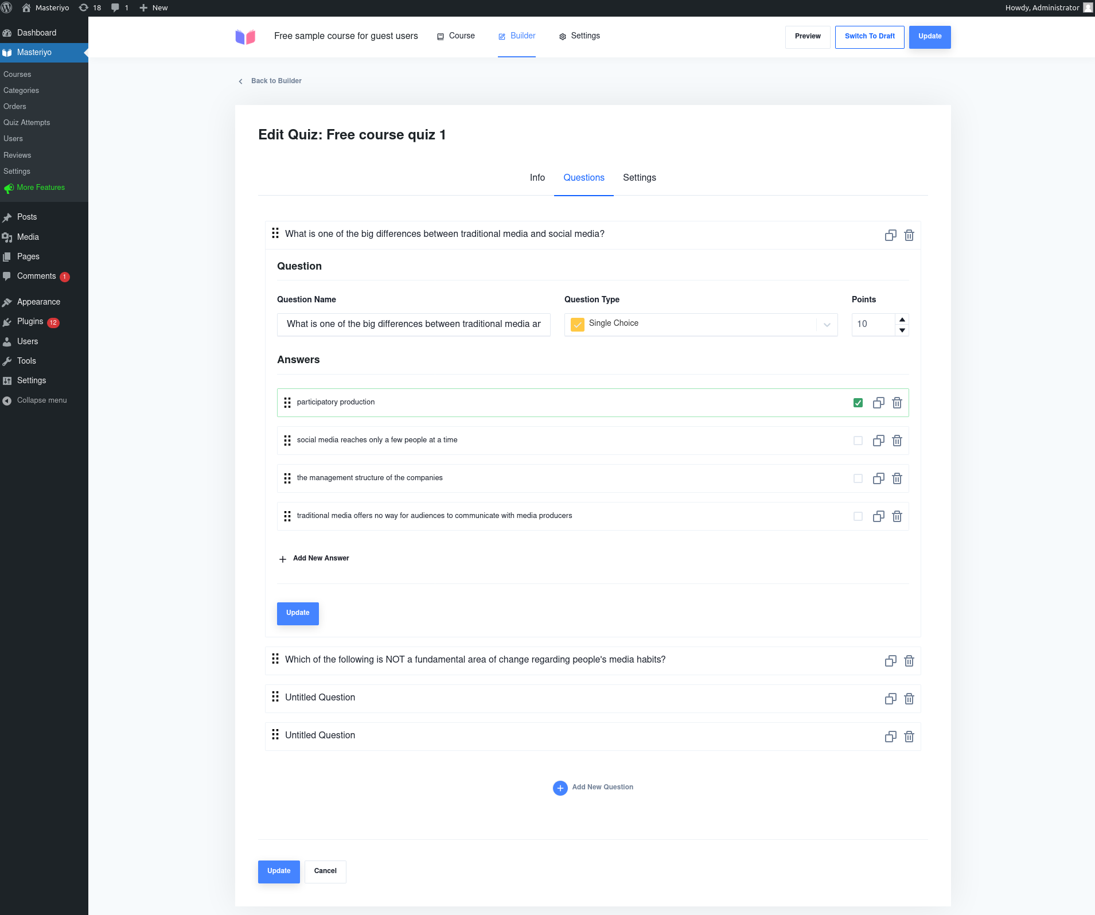Click the Preview button
Viewport: 1095px width, 915px height.
pos(808,37)
